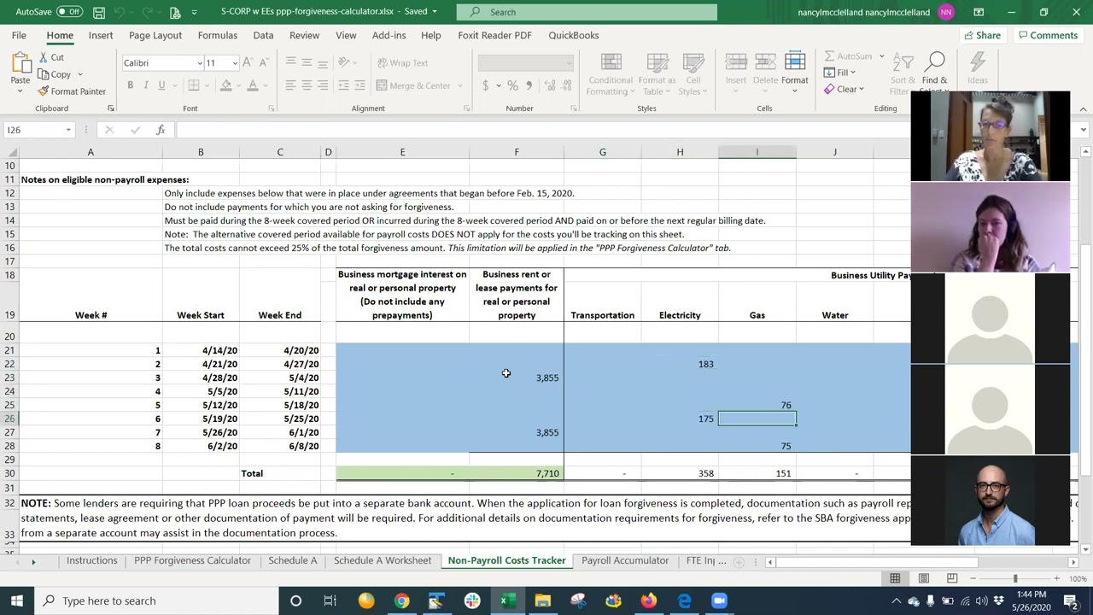Open Cell Styles gallery
The width and height of the screenshot is (1093, 615).
[693, 73]
